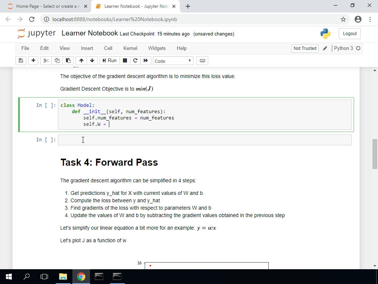
Task: Click "Gradient Descent Objective is to" text
Action: click(x=97, y=89)
